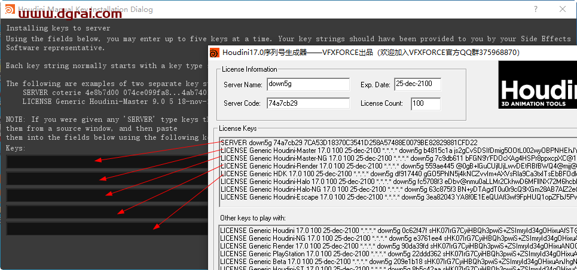Click the help question mark button in title bar
The width and height of the screenshot is (577, 270).
[536, 10]
